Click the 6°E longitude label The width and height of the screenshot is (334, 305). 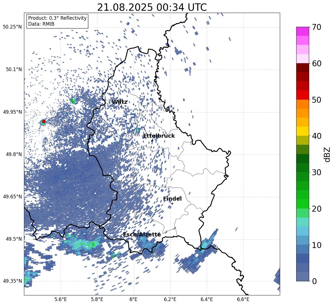click(x=133, y=299)
